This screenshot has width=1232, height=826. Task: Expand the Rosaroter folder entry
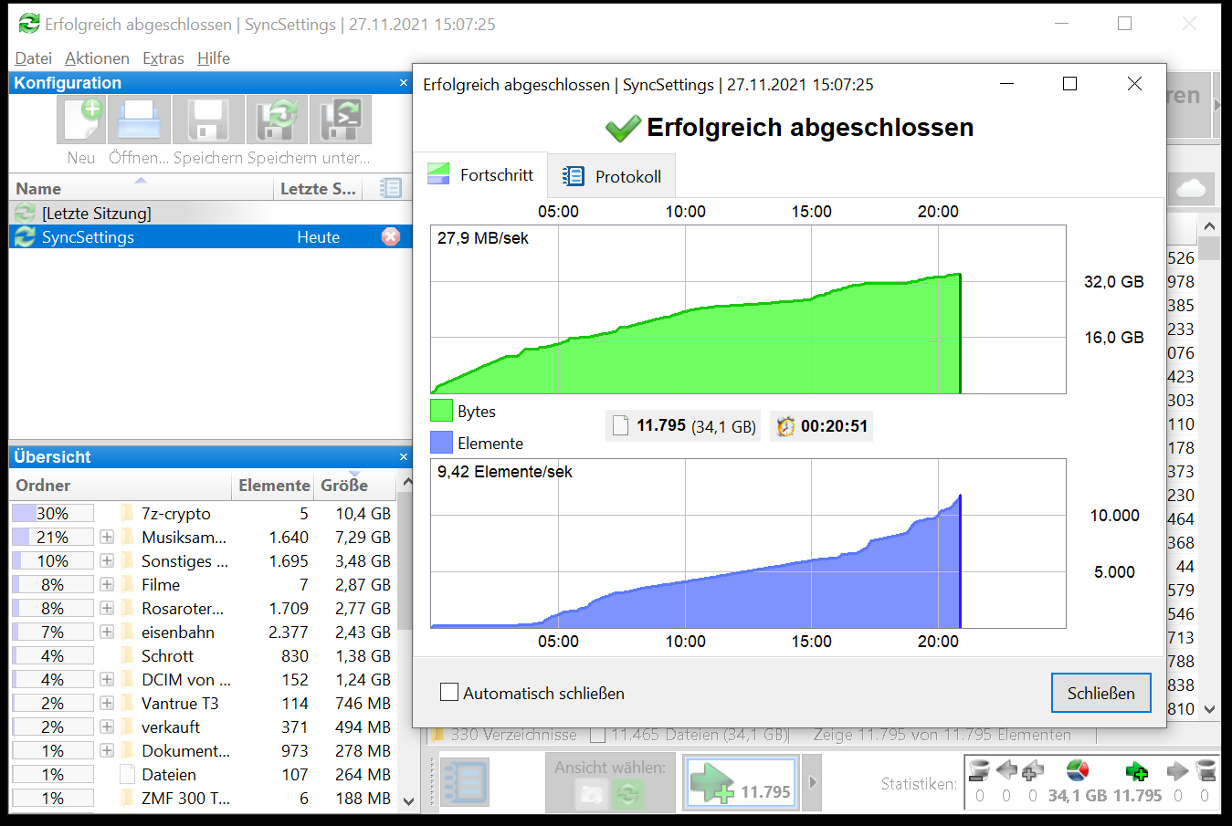coord(105,608)
